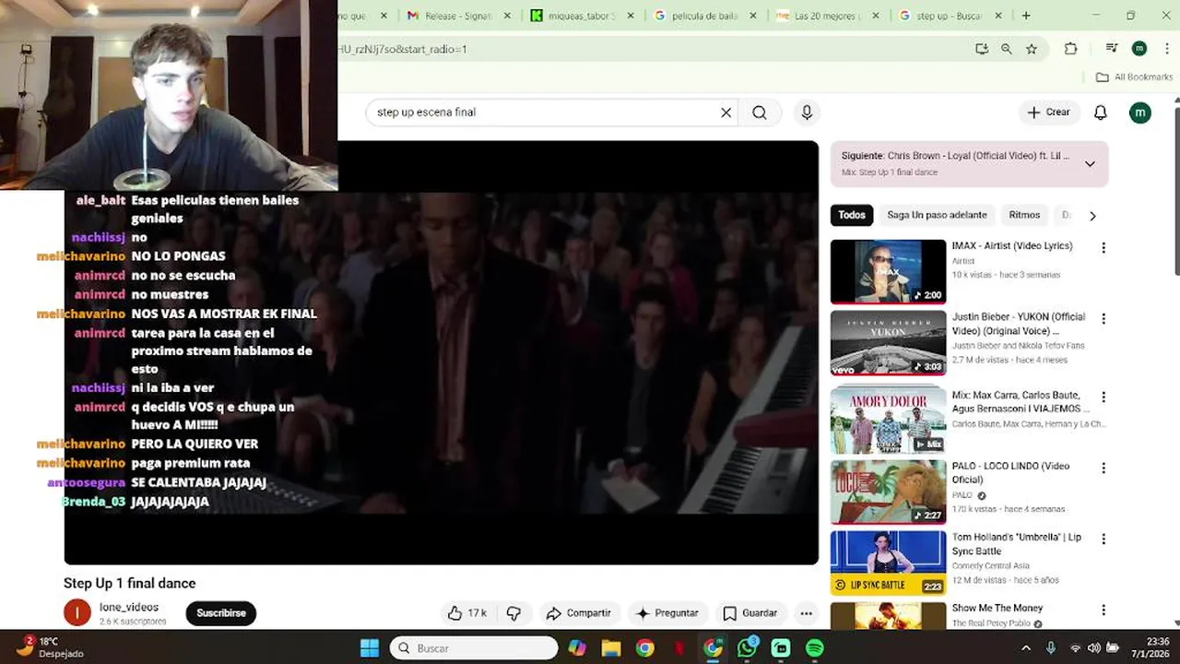Open options for Justin Bieber YUKON video
This screenshot has height=664, width=1180.
point(1103,318)
